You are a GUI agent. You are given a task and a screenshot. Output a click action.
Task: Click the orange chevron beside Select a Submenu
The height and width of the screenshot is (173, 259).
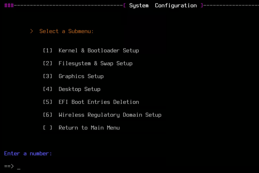click(32, 31)
